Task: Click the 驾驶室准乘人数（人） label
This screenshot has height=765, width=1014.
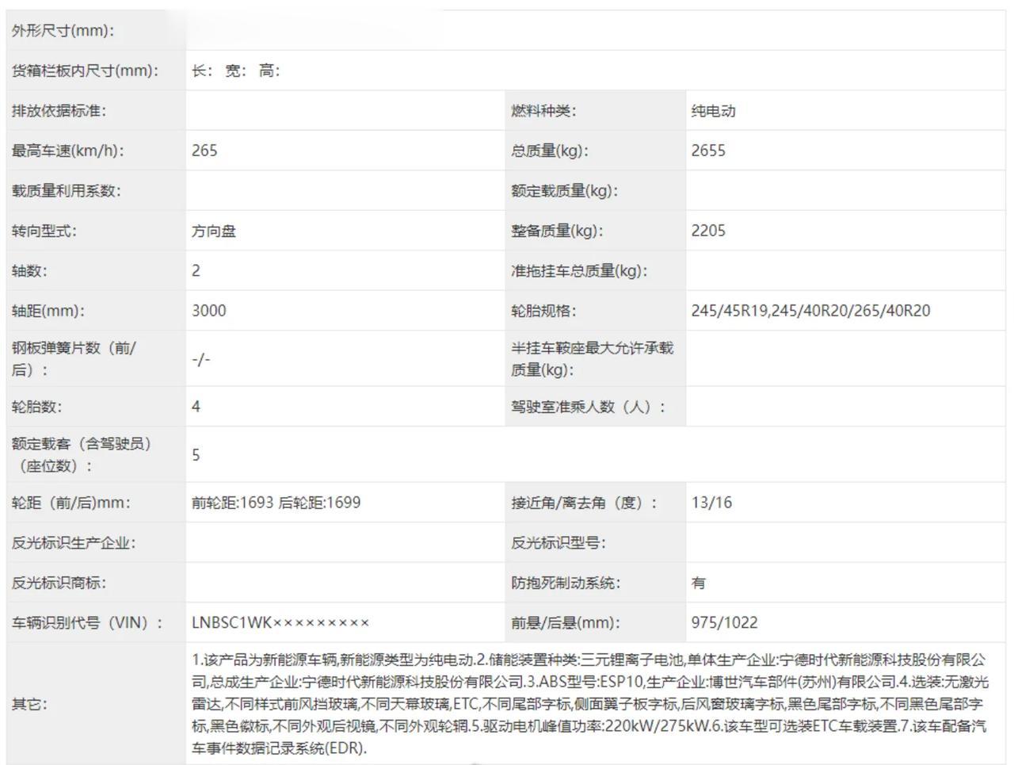Action: [589, 407]
